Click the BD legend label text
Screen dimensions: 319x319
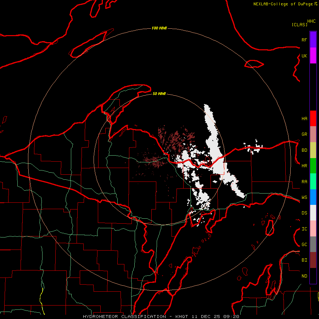tap(304, 150)
